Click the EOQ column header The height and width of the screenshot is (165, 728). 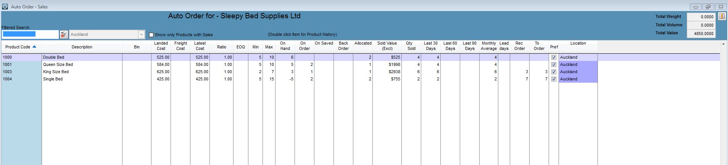click(x=241, y=47)
